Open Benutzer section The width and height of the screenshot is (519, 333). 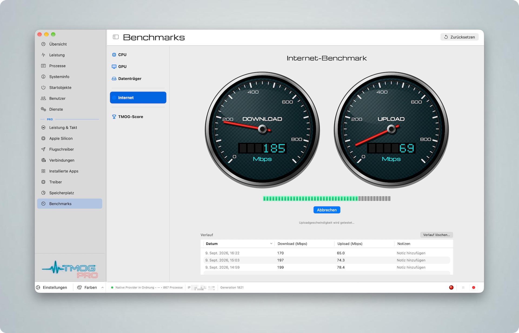(x=69, y=98)
